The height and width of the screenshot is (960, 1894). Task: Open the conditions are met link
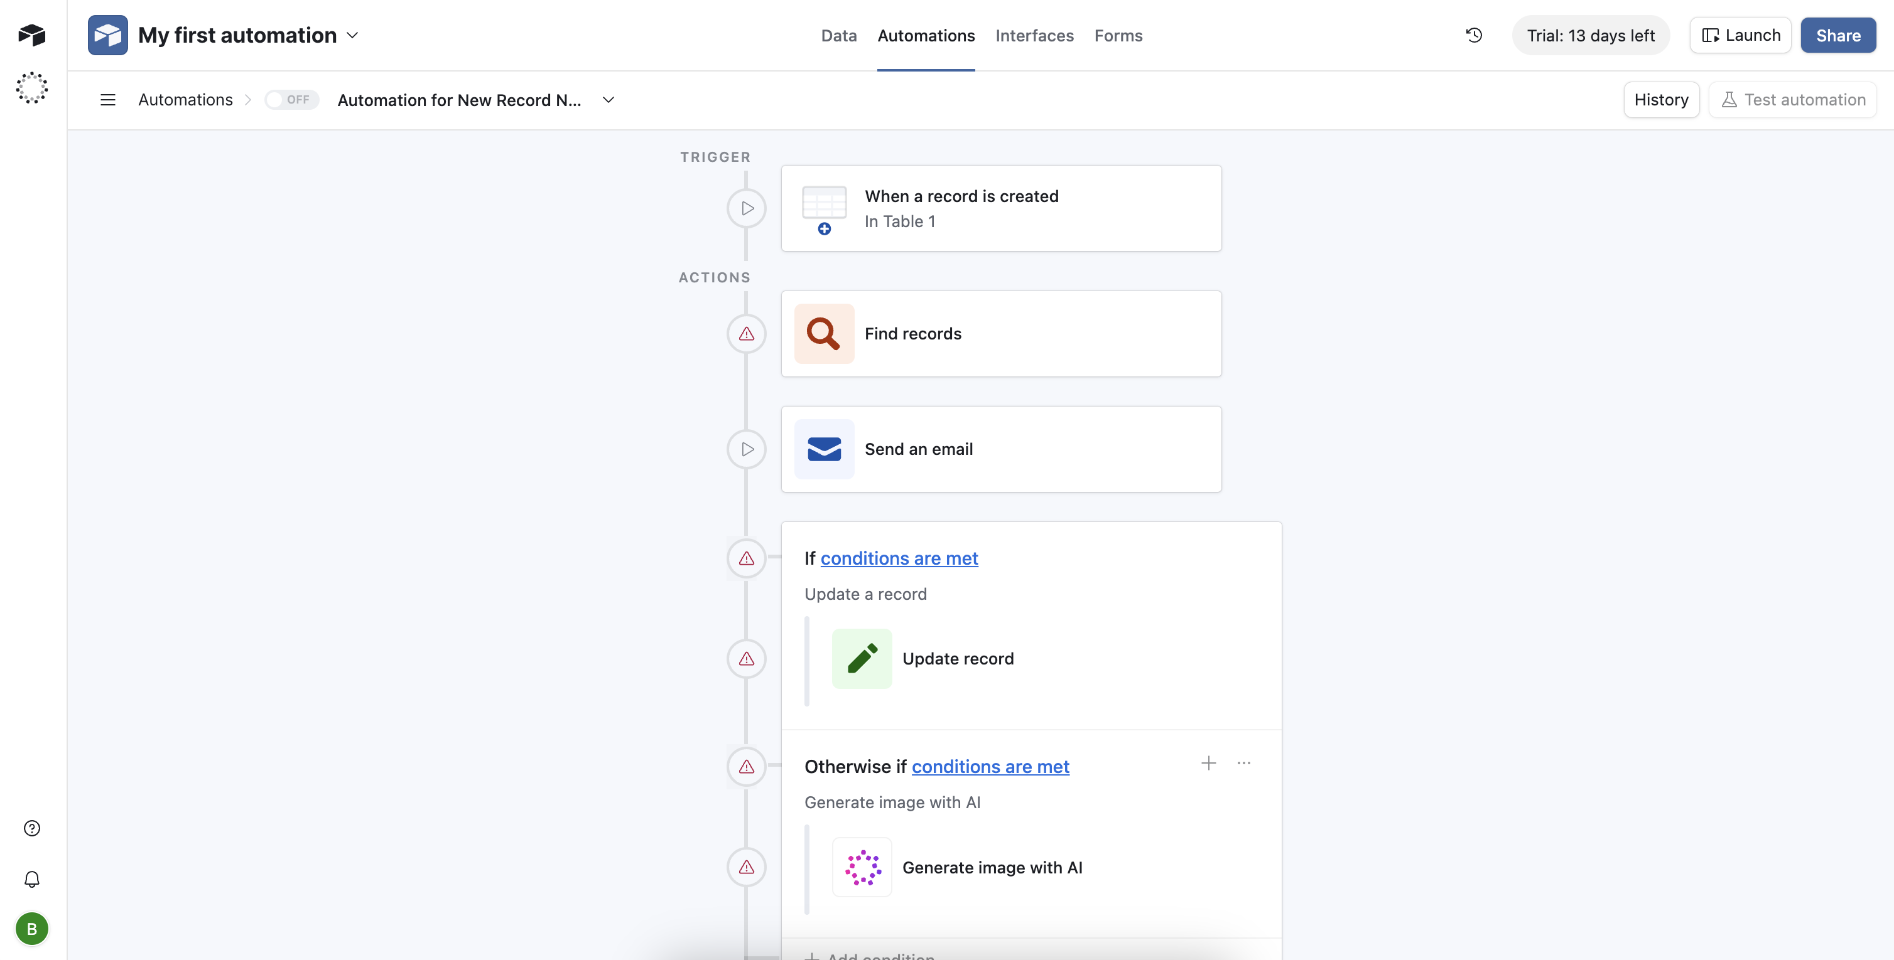click(900, 558)
